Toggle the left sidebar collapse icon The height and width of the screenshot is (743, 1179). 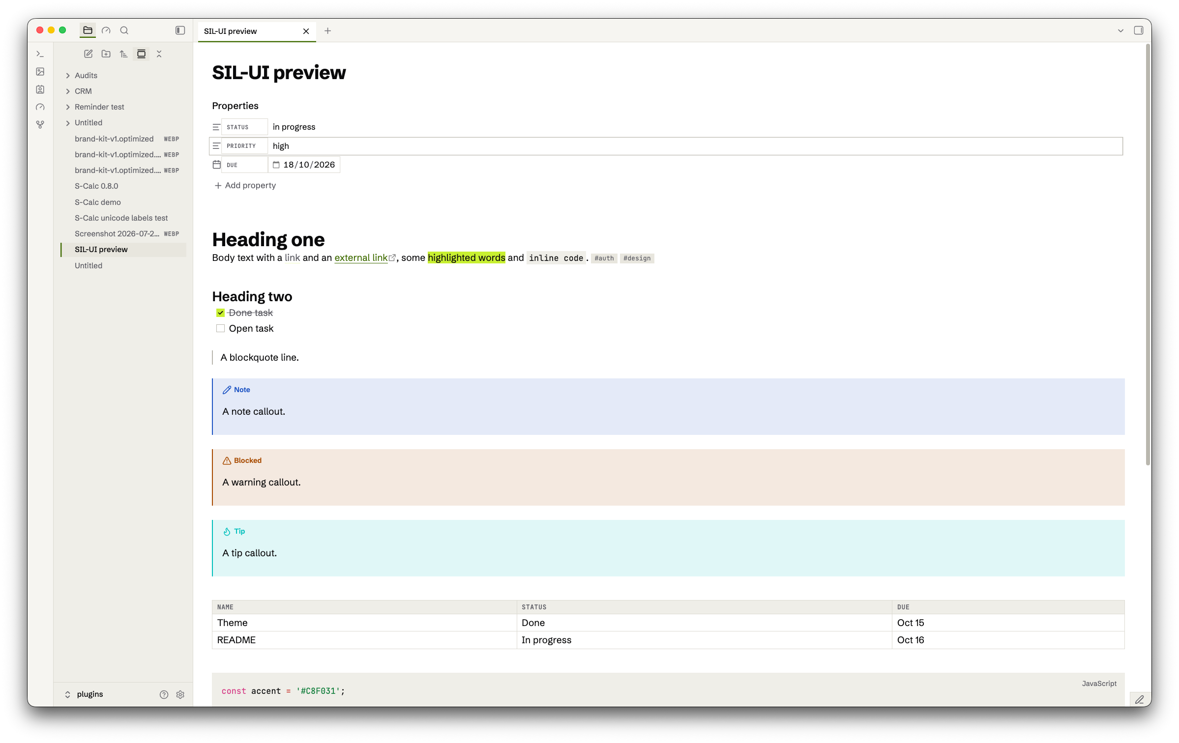[x=180, y=30]
